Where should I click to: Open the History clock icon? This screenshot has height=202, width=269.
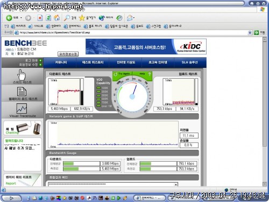pyautogui.click(x=119, y=18)
